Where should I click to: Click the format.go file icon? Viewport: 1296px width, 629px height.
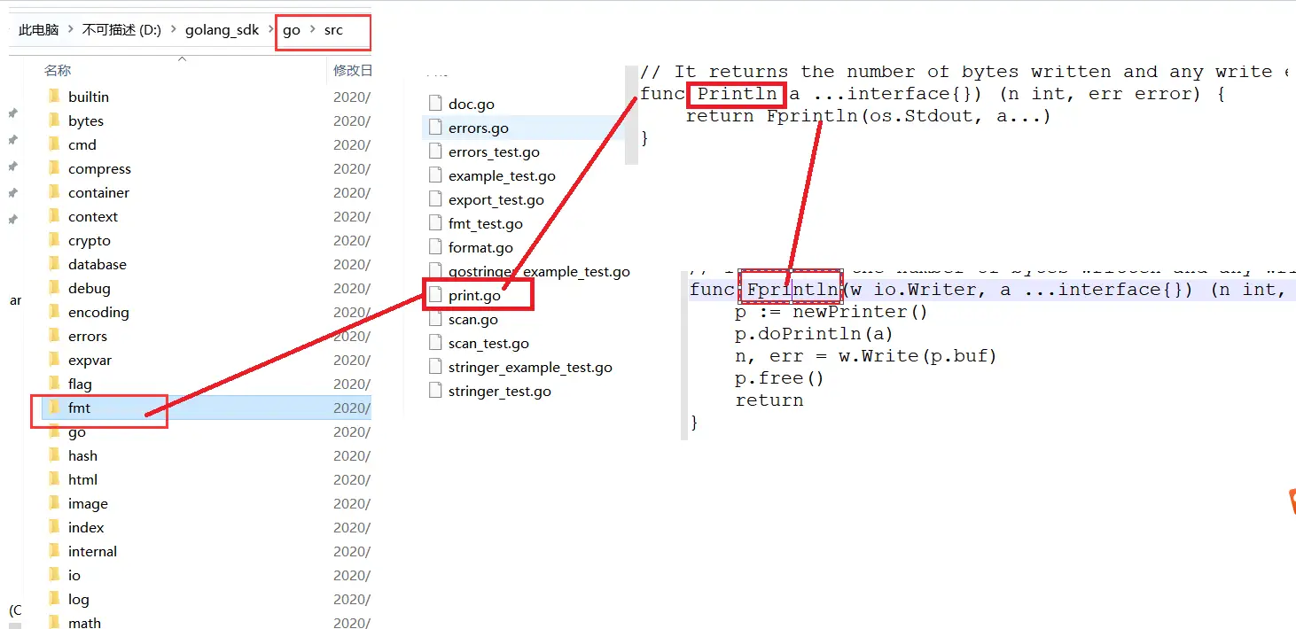click(x=434, y=247)
